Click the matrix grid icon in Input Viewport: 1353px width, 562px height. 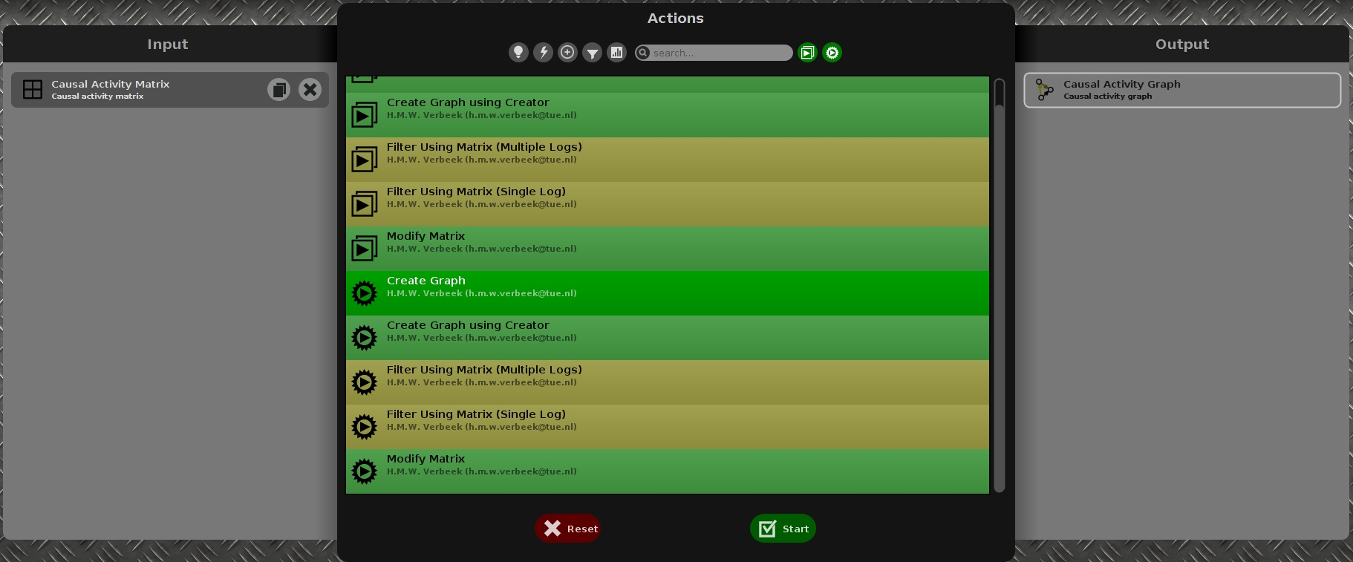point(33,90)
